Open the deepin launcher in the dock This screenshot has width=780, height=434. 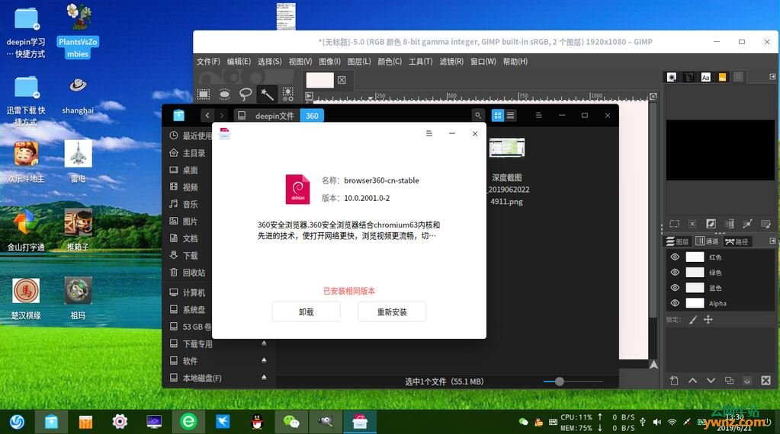[x=17, y=422]
